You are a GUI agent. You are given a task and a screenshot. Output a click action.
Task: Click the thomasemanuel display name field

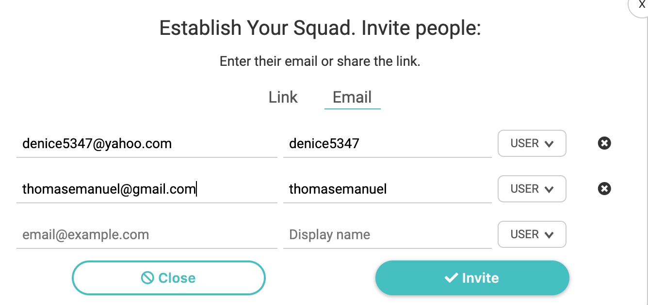pyautogui.click(x=387, y=189)
